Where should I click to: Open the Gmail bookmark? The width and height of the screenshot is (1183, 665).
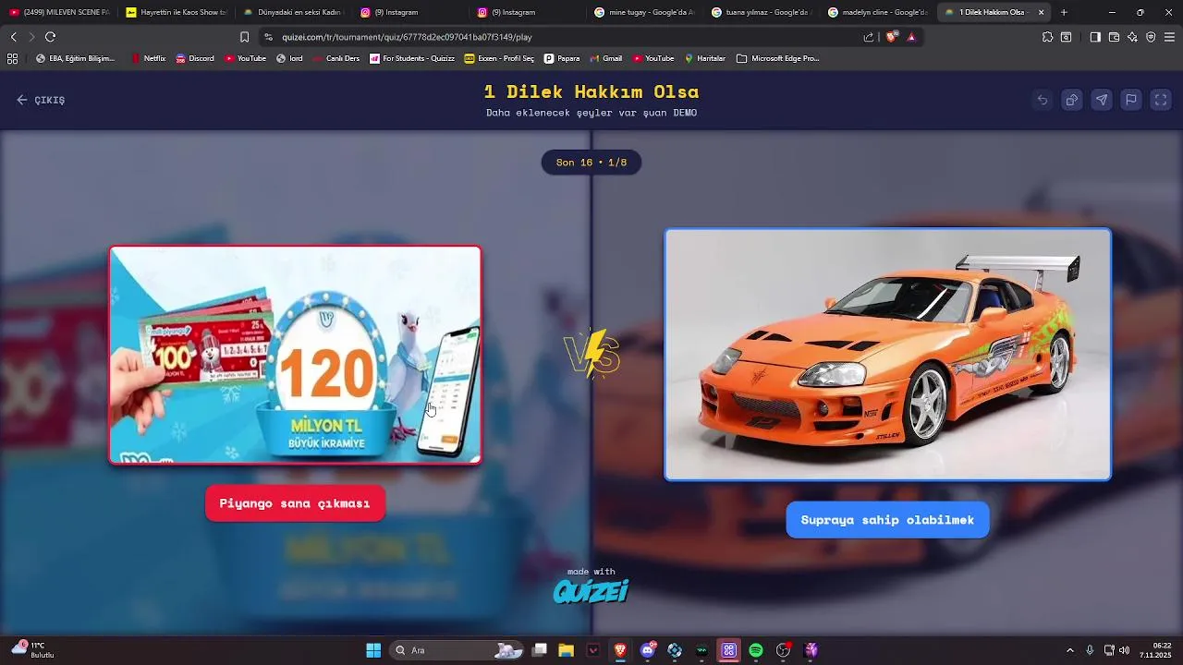[x=605, y=58]
